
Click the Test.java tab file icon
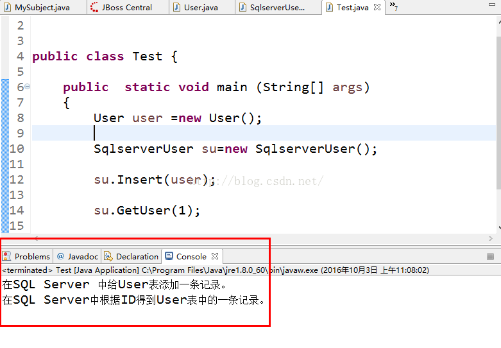point(329,7)
